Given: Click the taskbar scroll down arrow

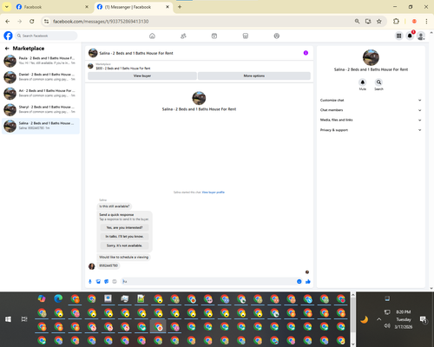Looking at the screenshot, I should click(x=353, y=344).
